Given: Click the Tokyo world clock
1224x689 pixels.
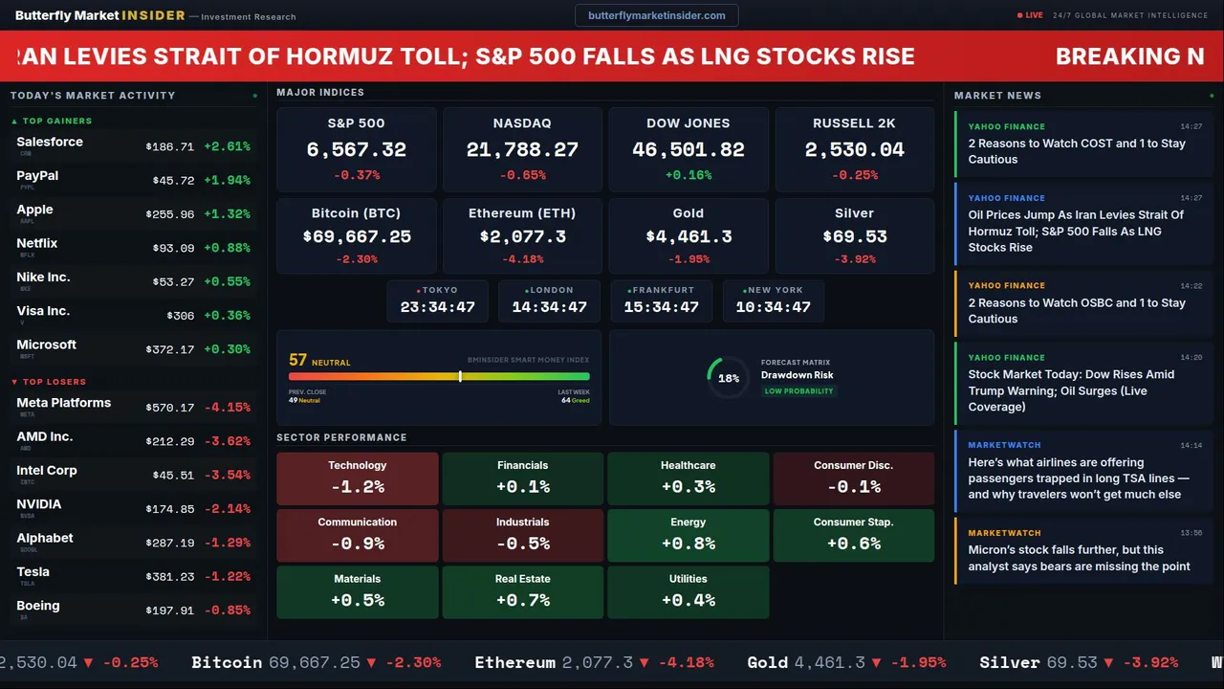Looking at the screenshot, I should click(437, 300).
